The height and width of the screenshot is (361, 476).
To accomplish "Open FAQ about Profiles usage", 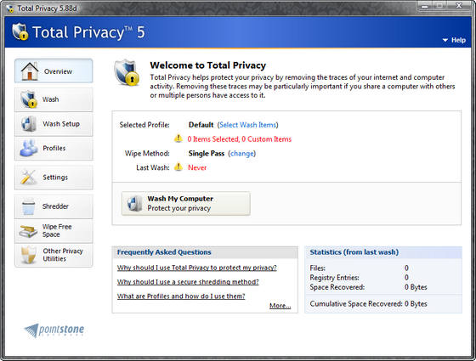I will (181, 296).
